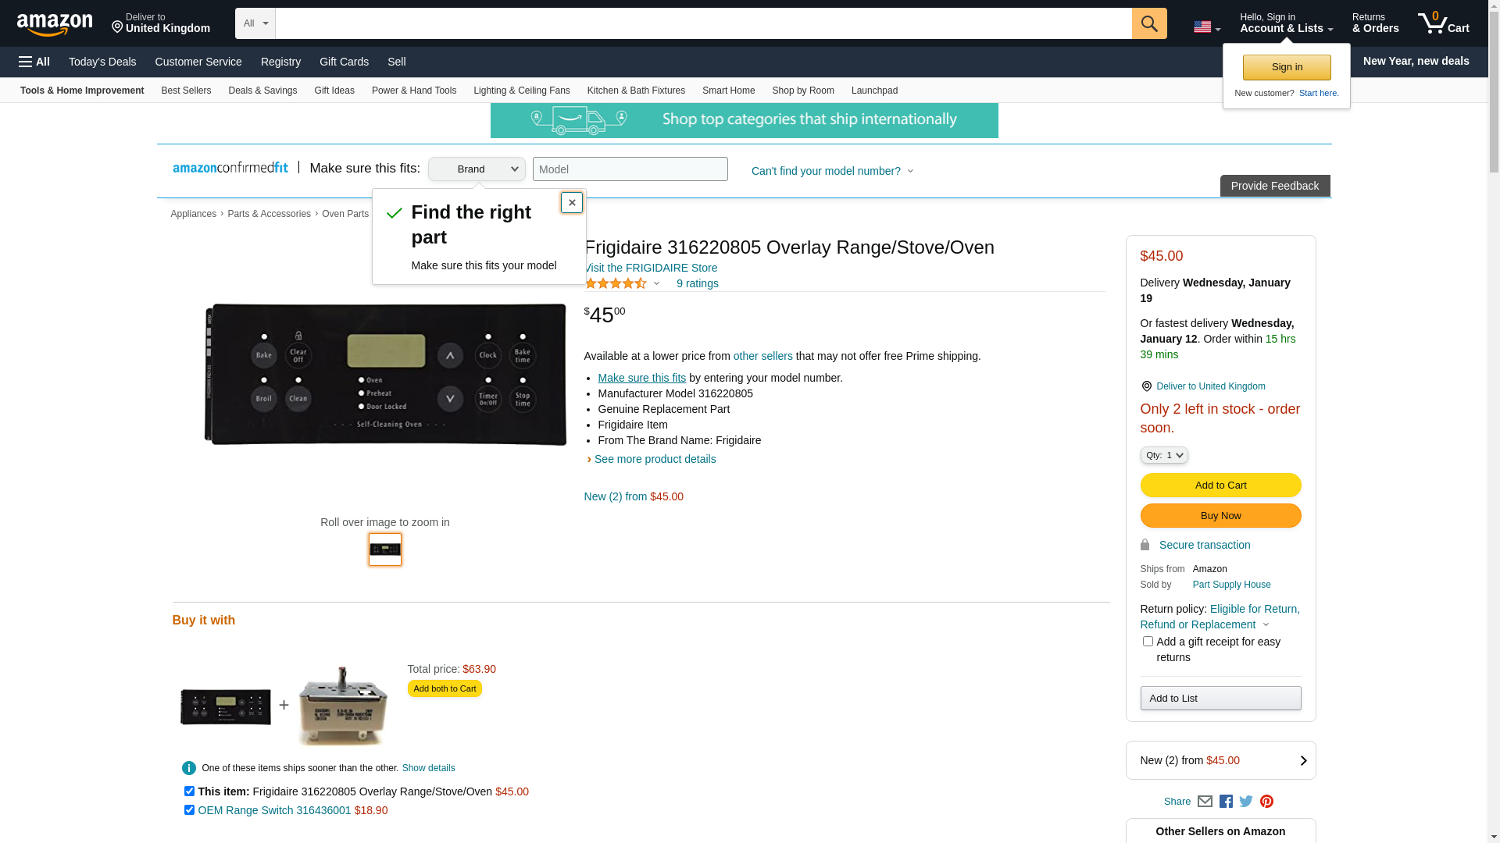Uncheck This item Frigidaire overlay checkbox
The width and height of the screenshot is (1500, 843).
pyautogui.click(x=189, y=791)
